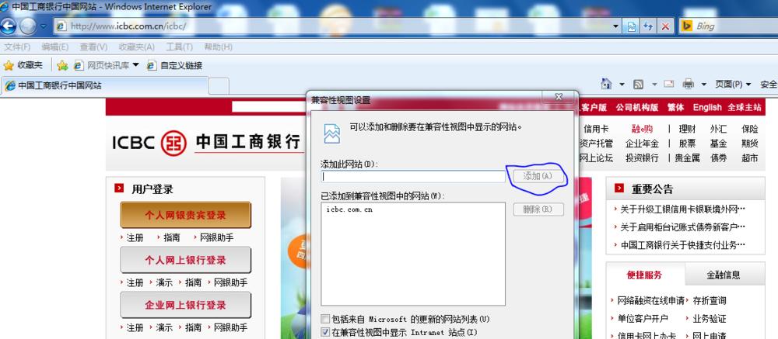Open the 文件(F) menu

(17, 47)
